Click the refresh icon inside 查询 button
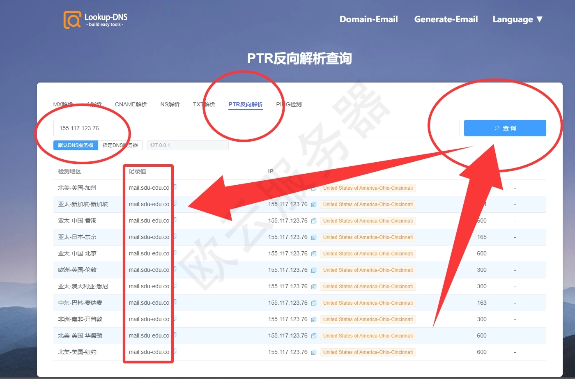Viewport: 575px width, 379px height. coord(497,128)
